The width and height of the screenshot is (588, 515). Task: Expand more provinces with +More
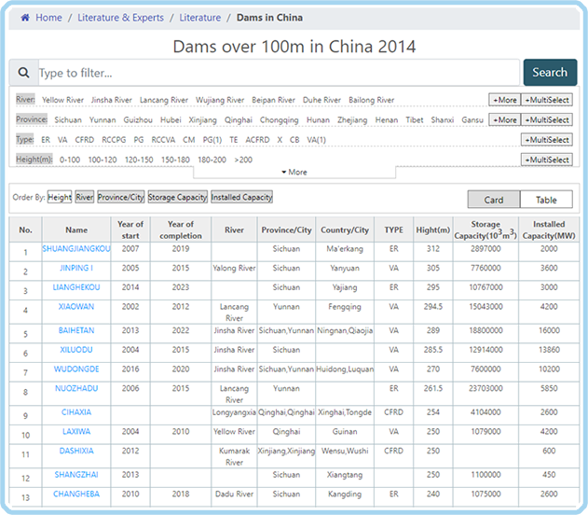[x=504, y=120]
